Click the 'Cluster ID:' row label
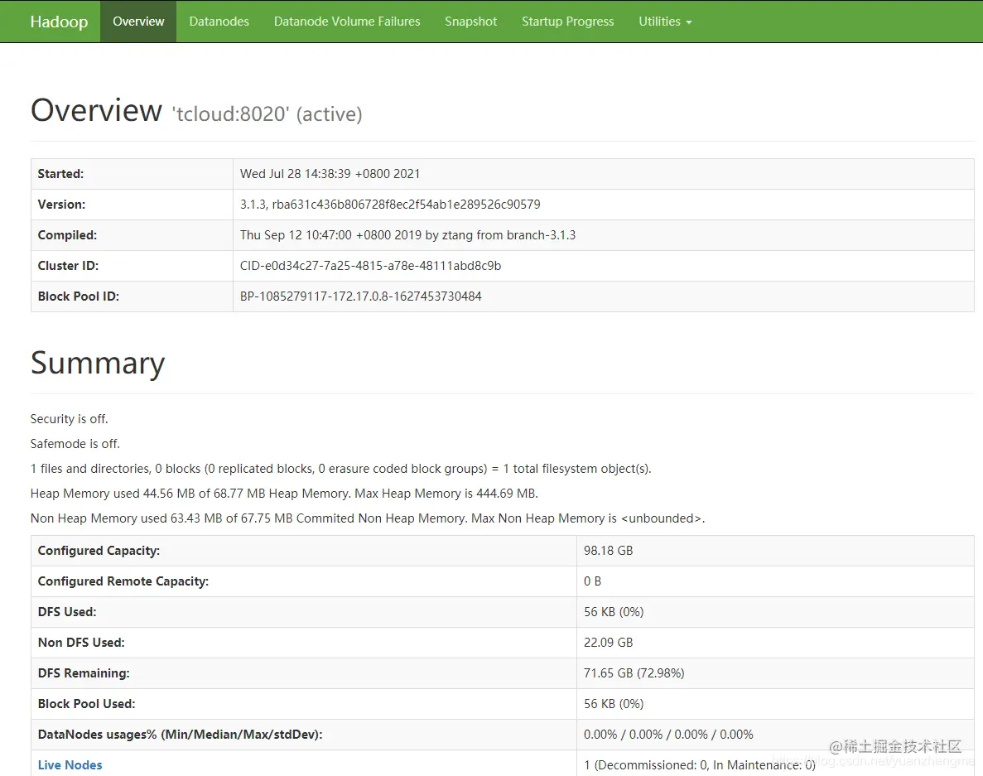This screenshot has height=776, width=983. pos(68,266)
